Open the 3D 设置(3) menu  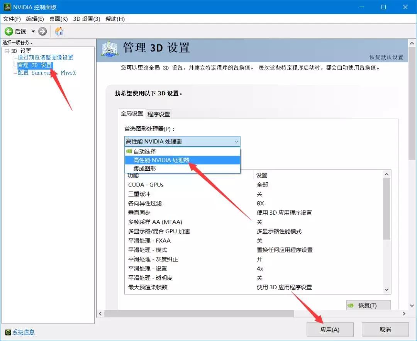click(86, 19)
